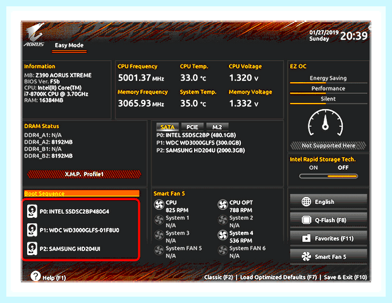This screenshot has height=303, width=392.
Task: Click the 01/27/2019 Sunday date
Action: 324,35
